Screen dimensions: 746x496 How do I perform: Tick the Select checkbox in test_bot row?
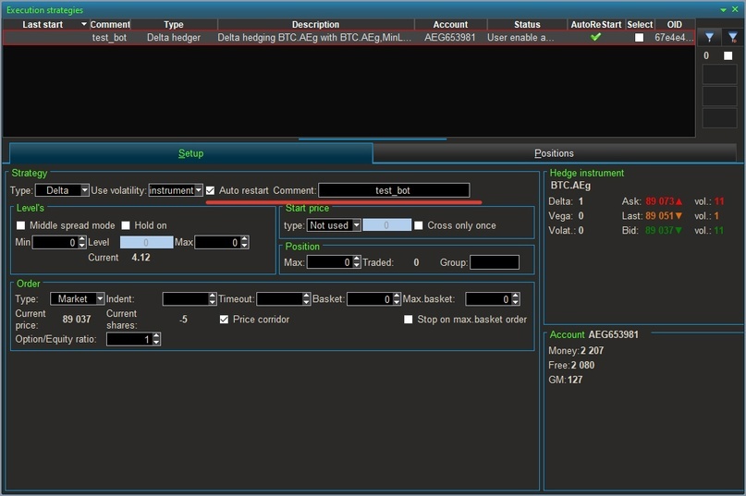pyautogui.click(x=639, y=38)
